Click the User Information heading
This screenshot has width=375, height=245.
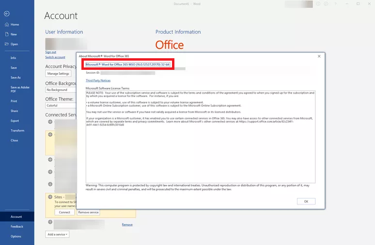(64, 32)
